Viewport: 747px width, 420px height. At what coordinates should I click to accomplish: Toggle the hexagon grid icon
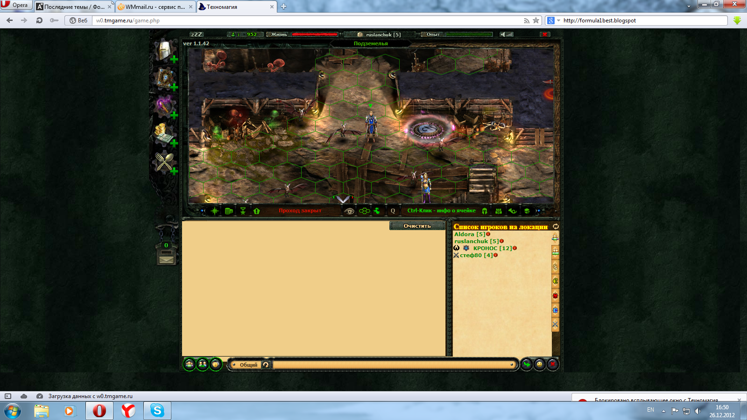pyautogui.click(x=364, y=211)
